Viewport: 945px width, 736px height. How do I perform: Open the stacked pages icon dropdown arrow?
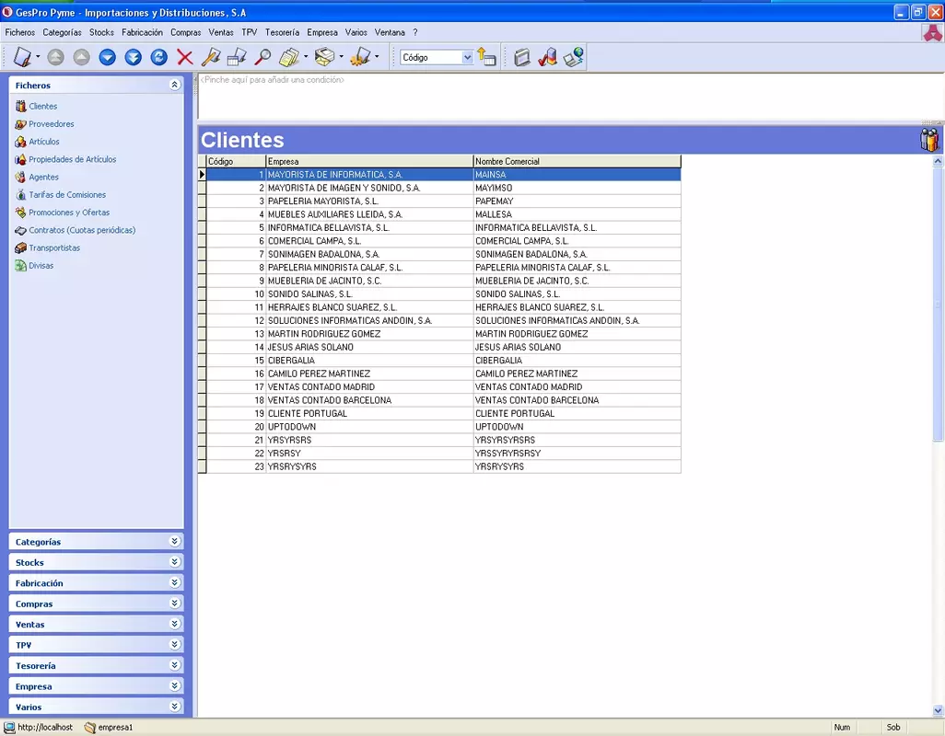click(306, 57)
